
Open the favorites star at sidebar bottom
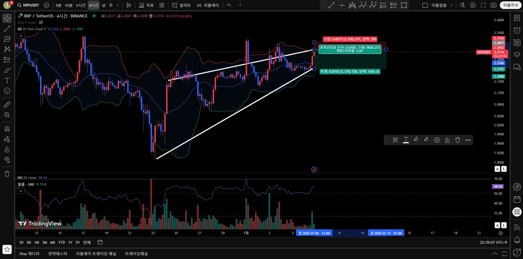pos(7,249)
